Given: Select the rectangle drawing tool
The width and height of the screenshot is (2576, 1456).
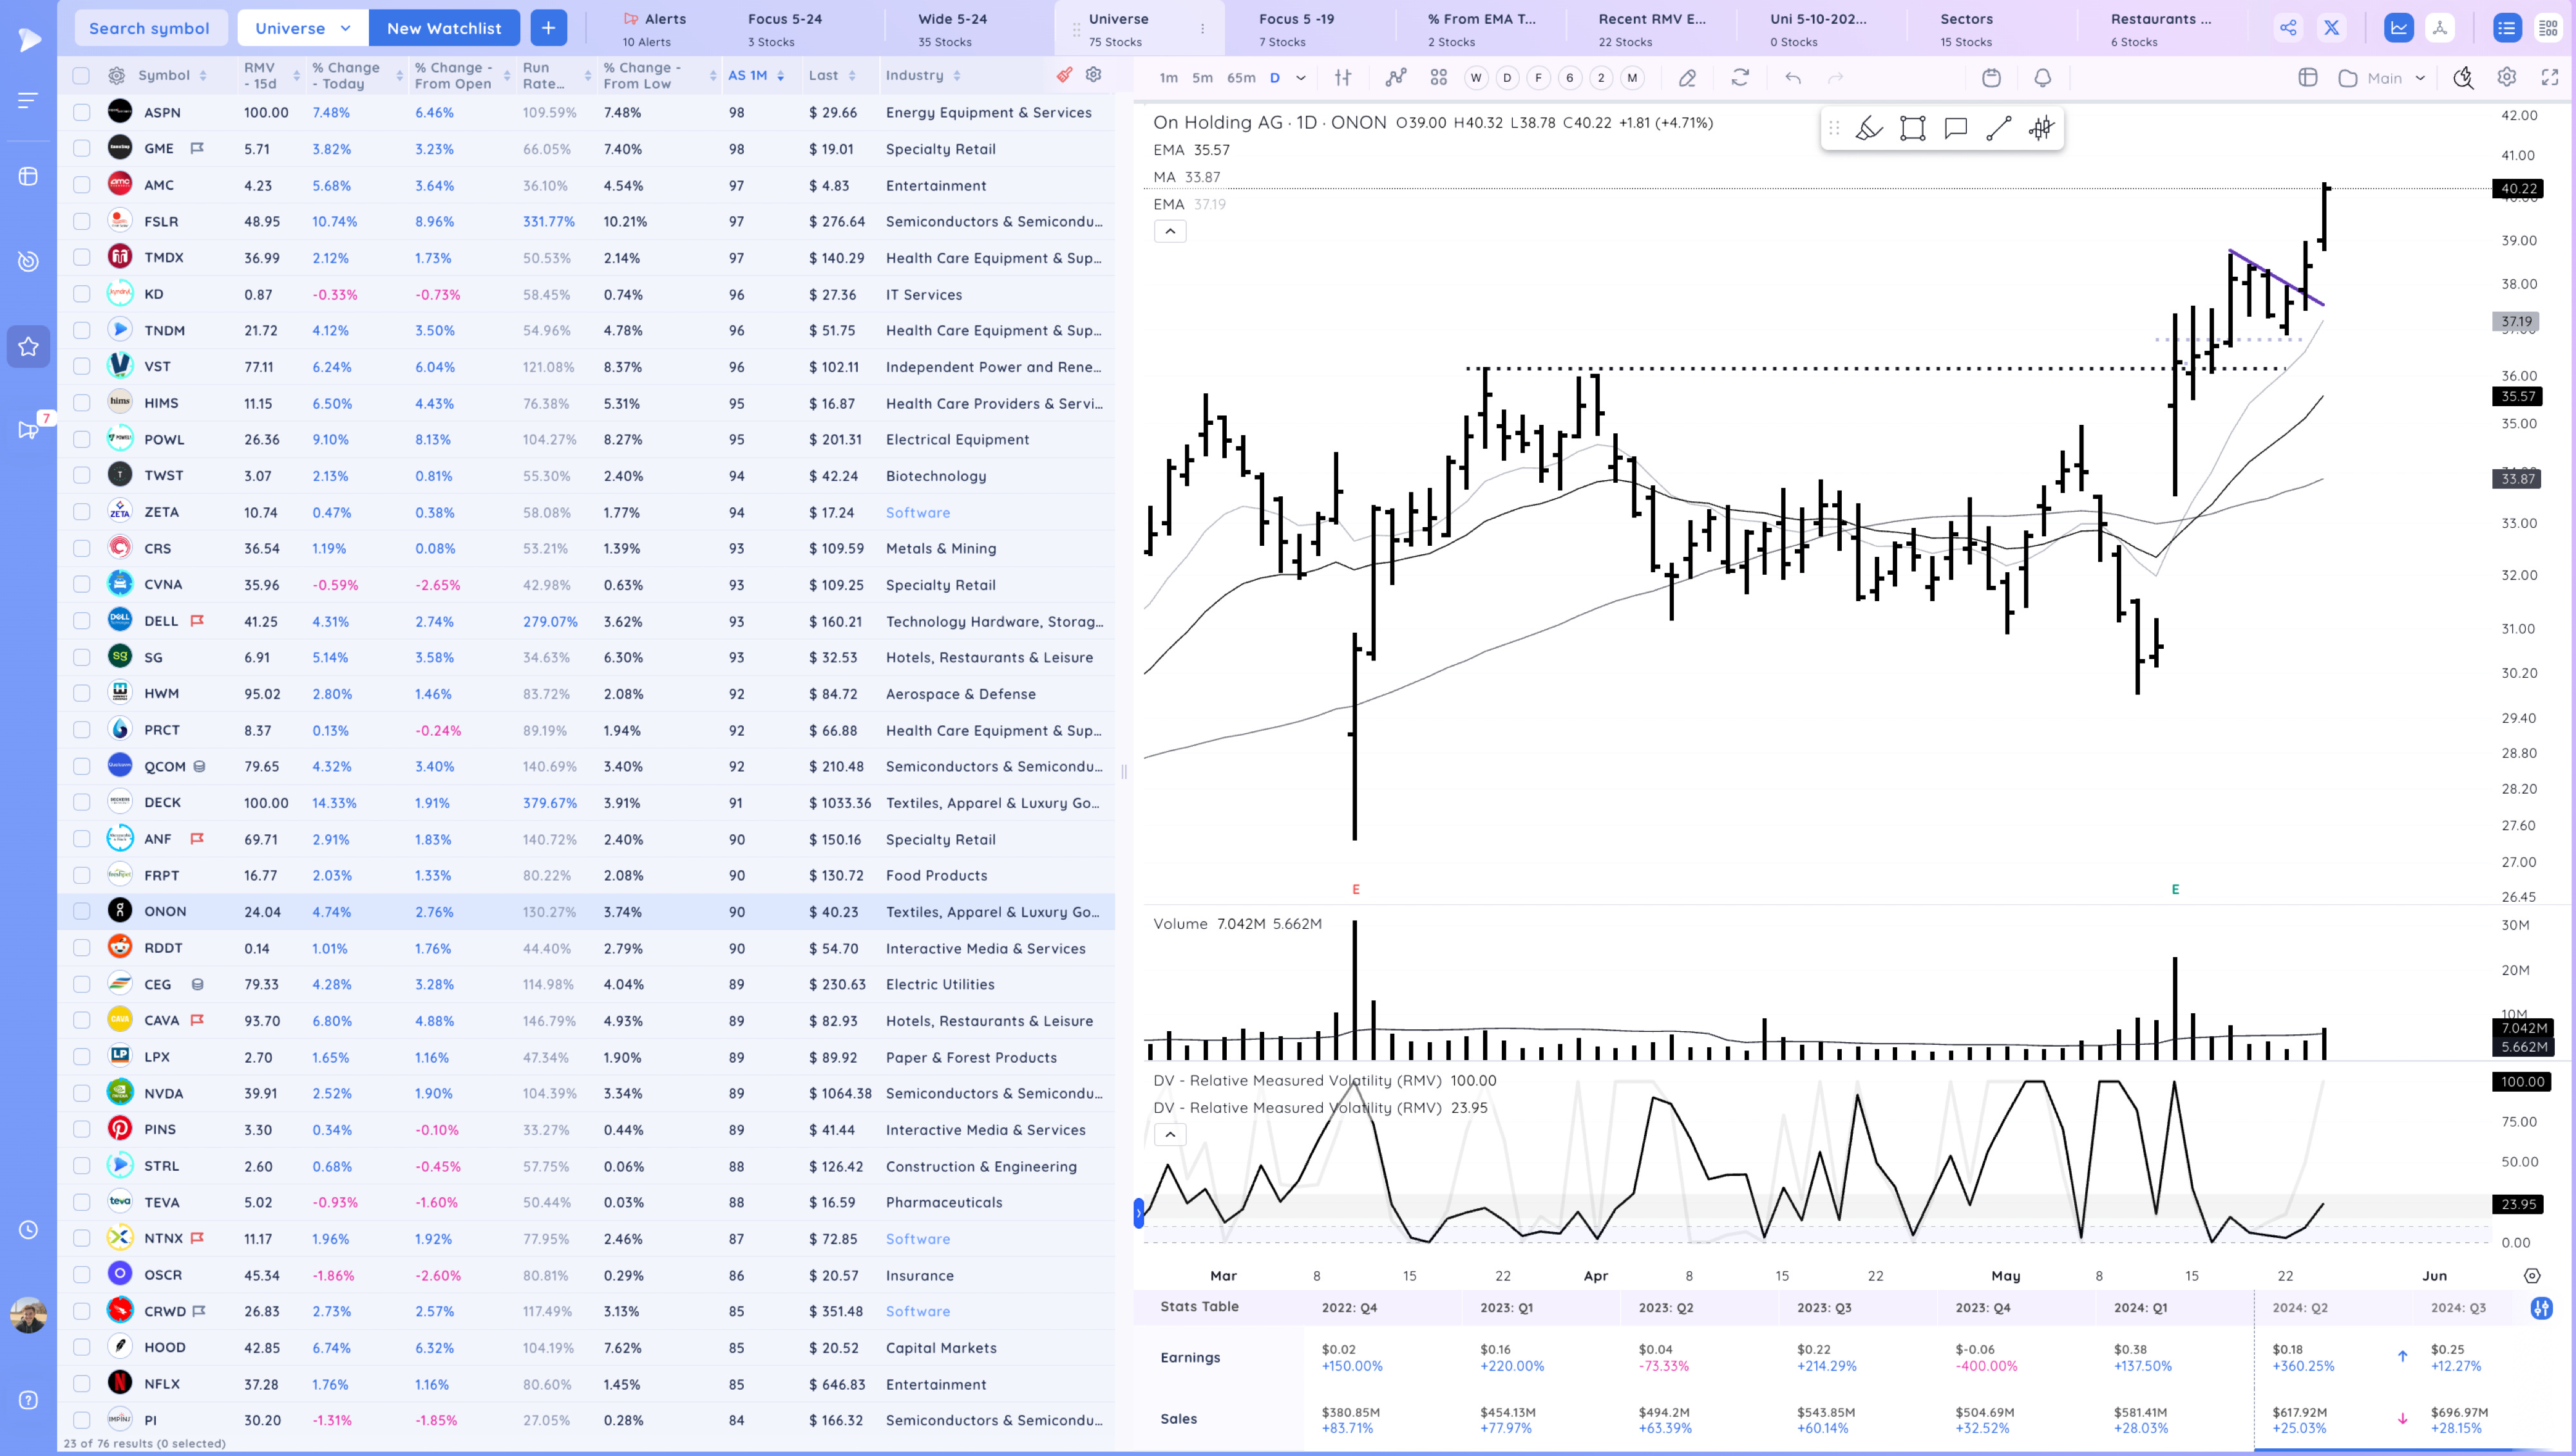Looking at the screenshot, I should point(1912,128).
